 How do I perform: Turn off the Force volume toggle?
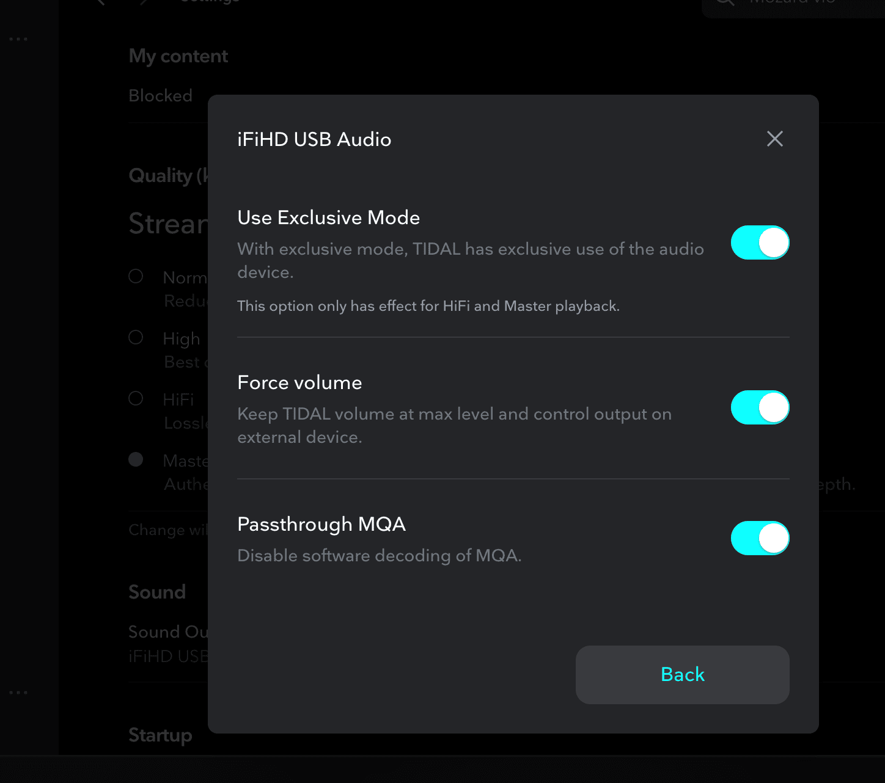tap(760, 407)
